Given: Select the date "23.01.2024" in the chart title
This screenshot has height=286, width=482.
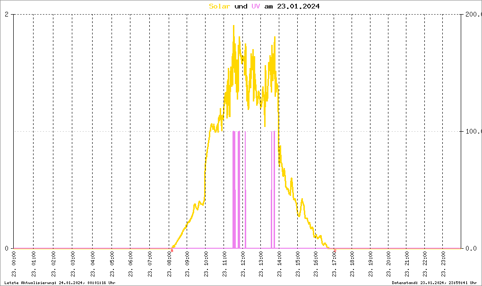Looking at the screenshot, I should tap(298, 6).
